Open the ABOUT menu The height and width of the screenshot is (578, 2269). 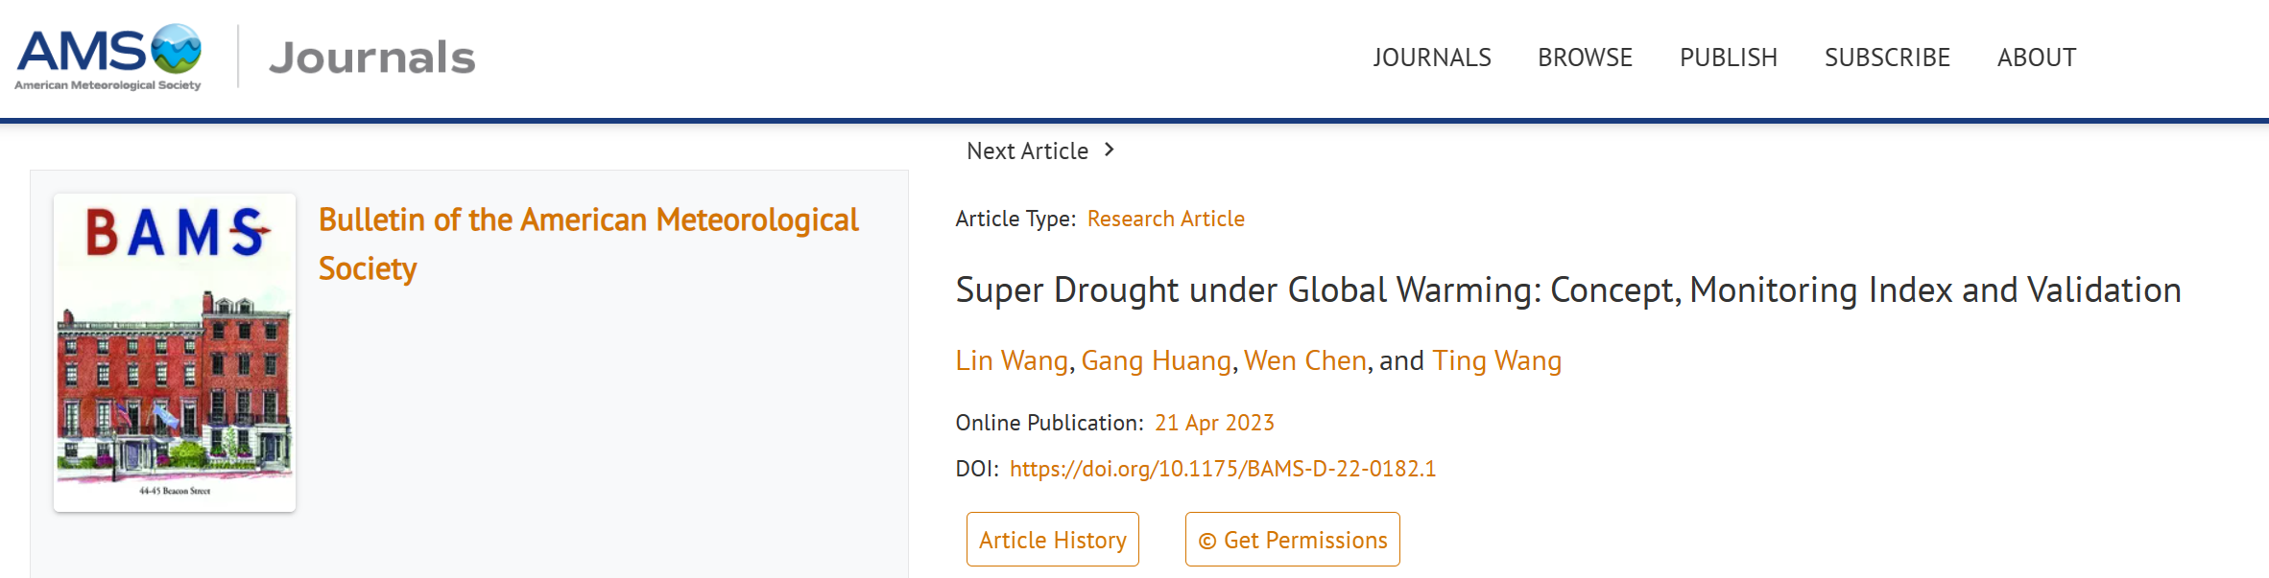(2037, 58)
